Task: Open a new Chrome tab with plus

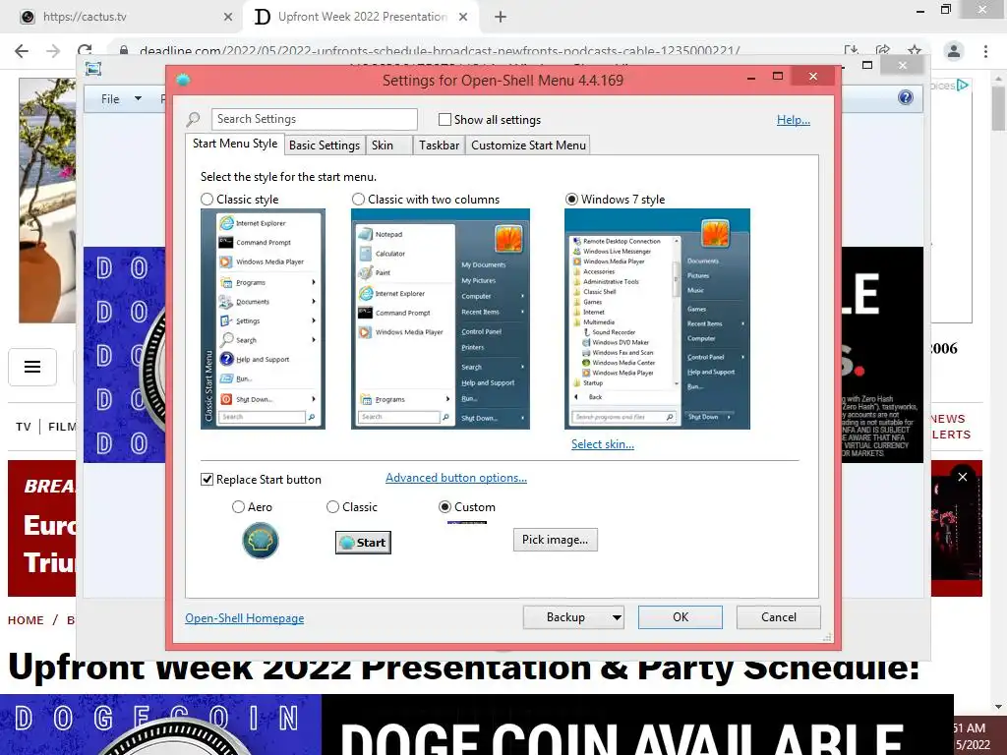Action: pyautogui.click(x=501, y=17)
